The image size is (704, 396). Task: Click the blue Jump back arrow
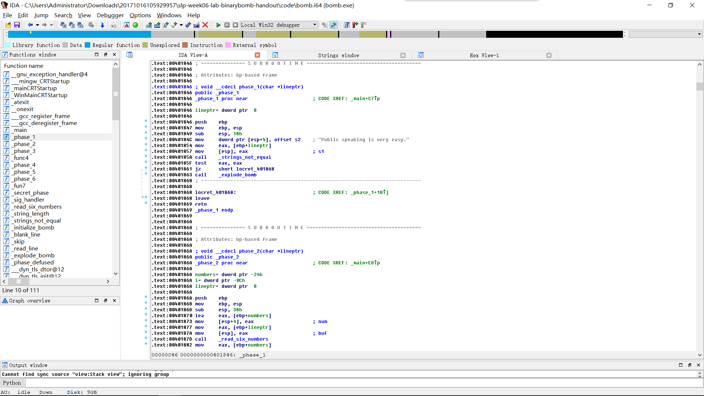point(30,25)
